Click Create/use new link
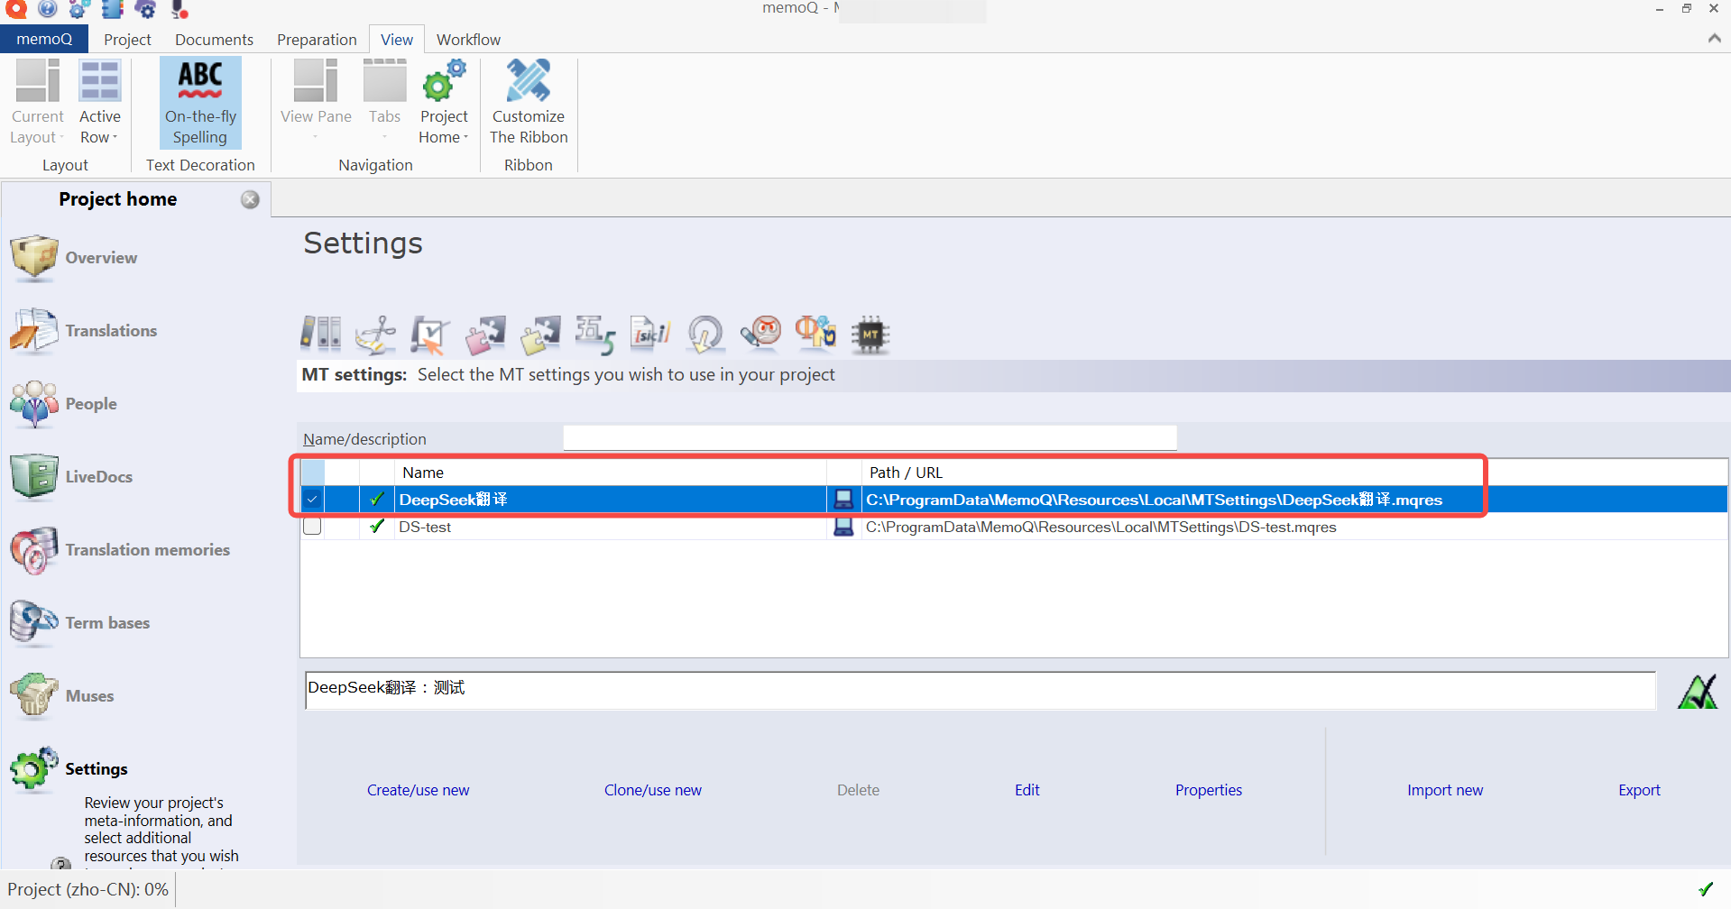 click(x=418, y=790)
